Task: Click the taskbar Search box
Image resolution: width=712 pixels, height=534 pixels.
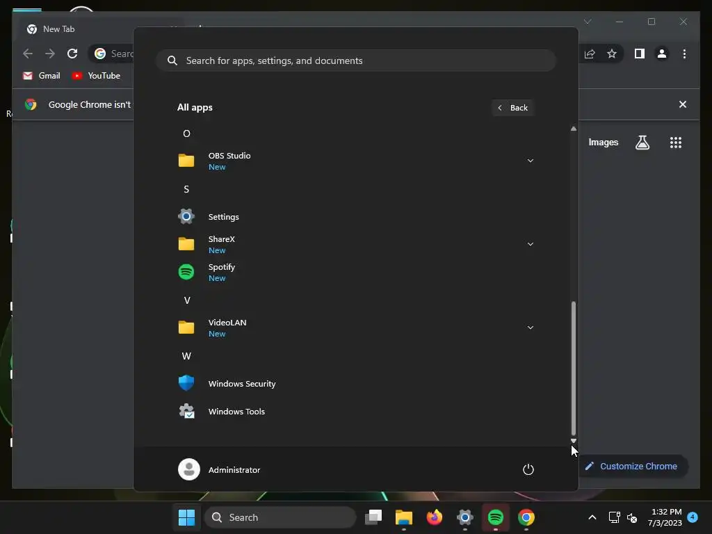Action: coord(281,517)
